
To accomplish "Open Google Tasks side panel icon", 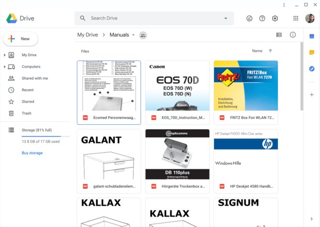I will [312, 69].
